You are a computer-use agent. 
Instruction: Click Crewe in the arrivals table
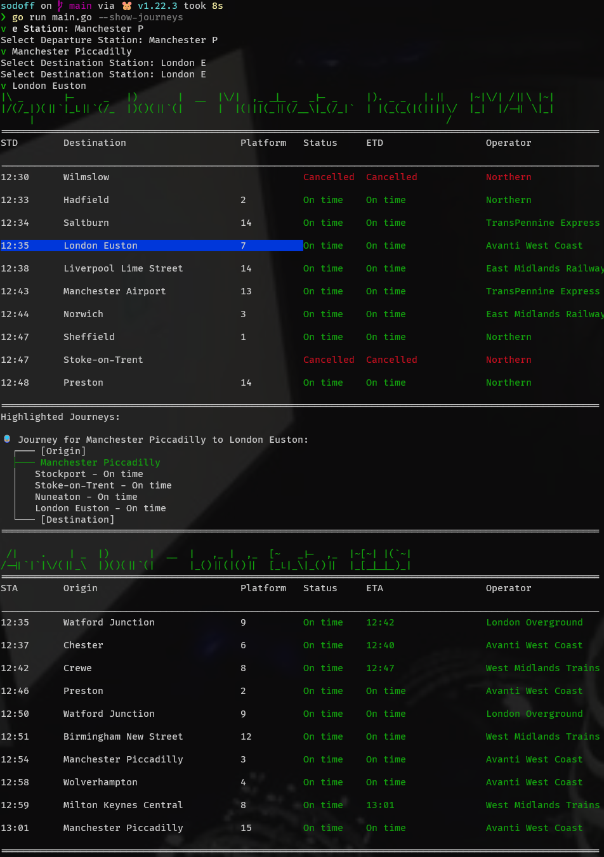[x=77, y=668]
